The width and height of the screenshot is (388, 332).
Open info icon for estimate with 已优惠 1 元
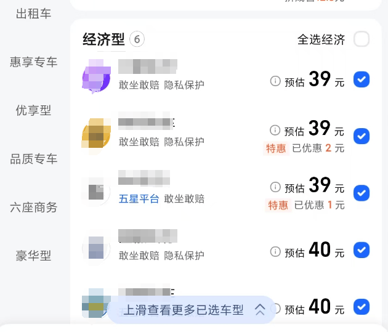coord(275,187)
